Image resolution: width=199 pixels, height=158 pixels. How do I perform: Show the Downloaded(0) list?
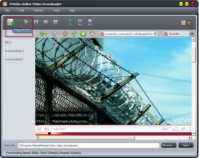pos(19,59)
